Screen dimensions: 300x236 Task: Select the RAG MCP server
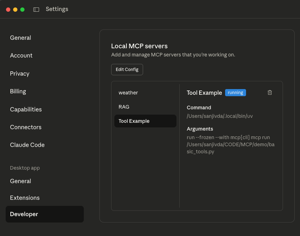124,107
